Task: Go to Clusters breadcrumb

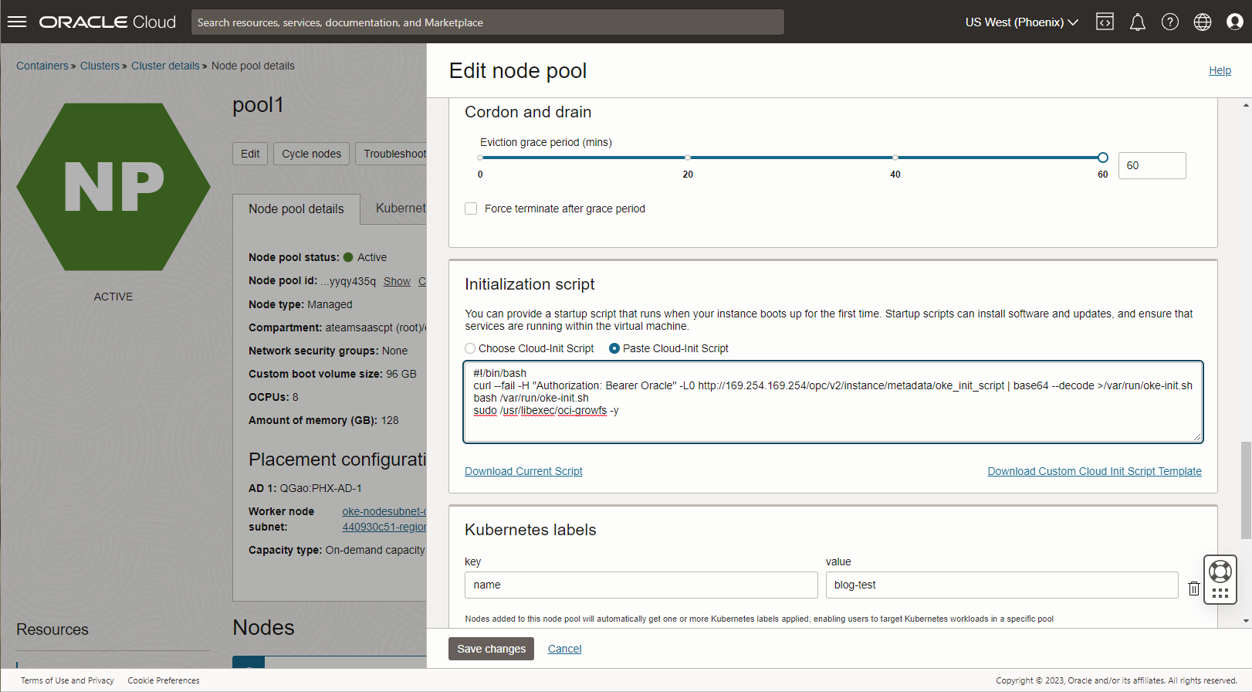Action: tap(100, 66)
